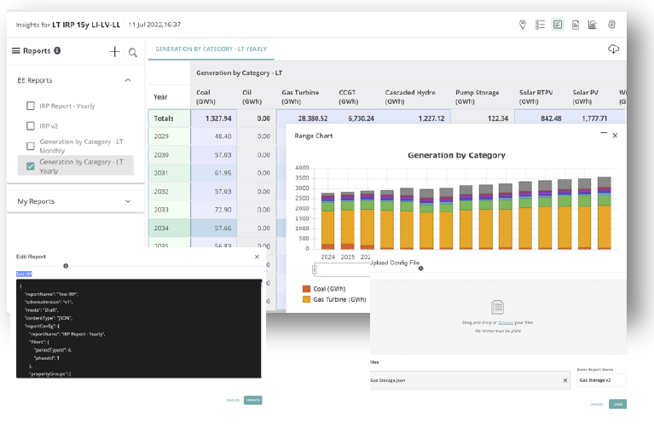Download report via cloud download icon
The height and width of the screenshot is (428, 654).
tap(613, 49)
